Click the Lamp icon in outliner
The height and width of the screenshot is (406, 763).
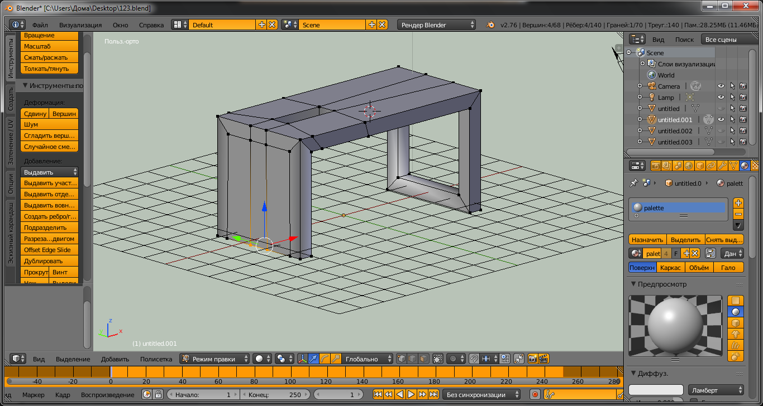tap(651, 97)
